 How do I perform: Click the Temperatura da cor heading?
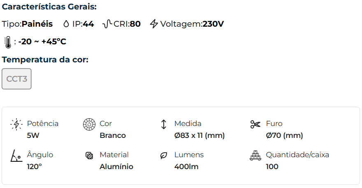click(x=45, y=60)
